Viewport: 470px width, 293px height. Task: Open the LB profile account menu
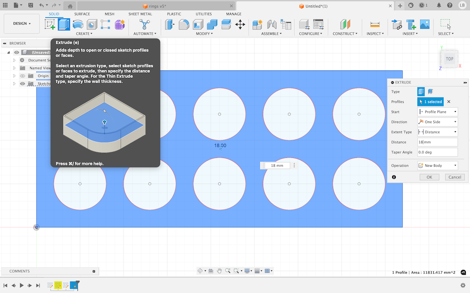pyautogui.click(x=462, y=5)
